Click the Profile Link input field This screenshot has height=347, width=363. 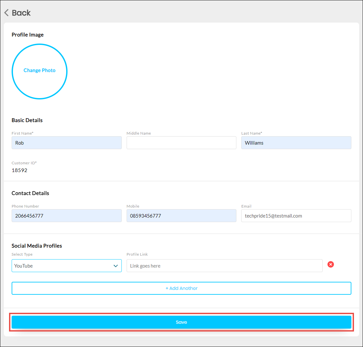[x=224, y=266]
